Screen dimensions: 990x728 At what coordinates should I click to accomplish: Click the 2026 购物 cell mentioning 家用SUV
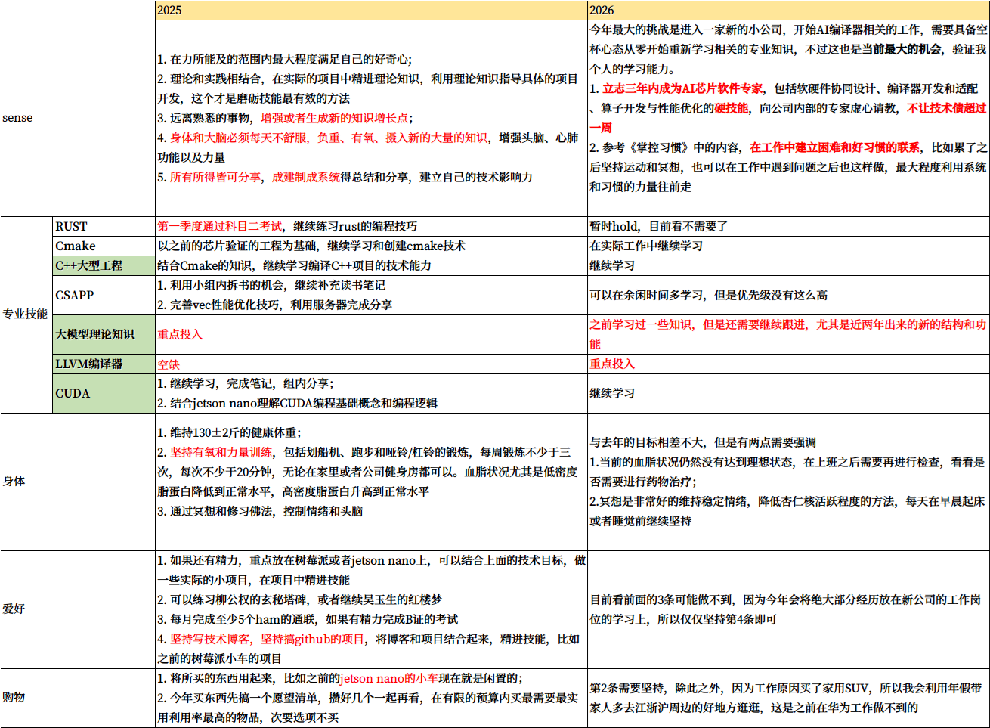pyautogui.click(x=788, y=697)
